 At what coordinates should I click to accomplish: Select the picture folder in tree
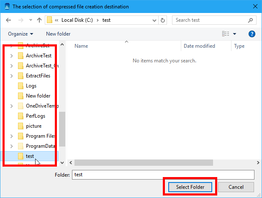coord(33,126)
